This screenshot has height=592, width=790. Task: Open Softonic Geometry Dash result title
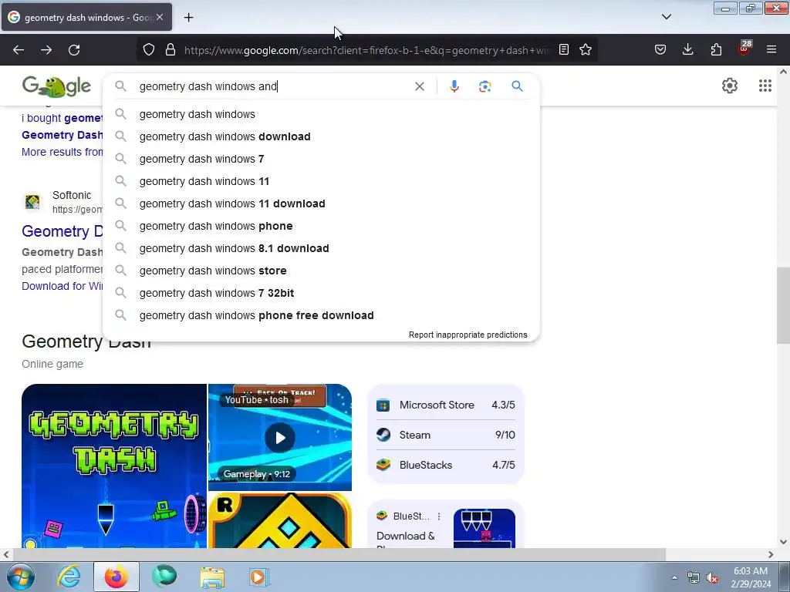coord(62,231)
